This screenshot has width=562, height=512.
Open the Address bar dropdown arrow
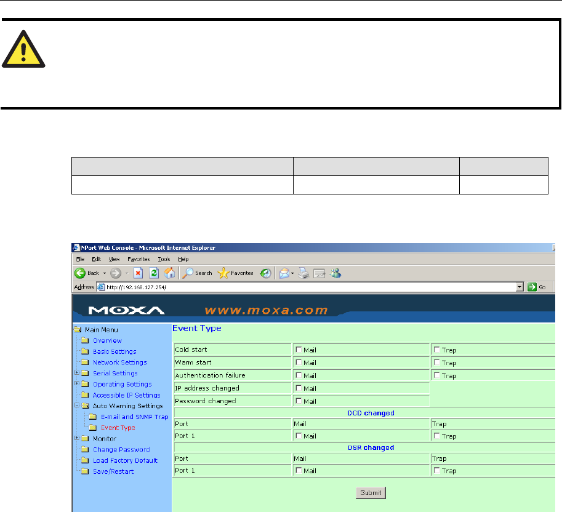pyautogui.click(x=520, y=287)
